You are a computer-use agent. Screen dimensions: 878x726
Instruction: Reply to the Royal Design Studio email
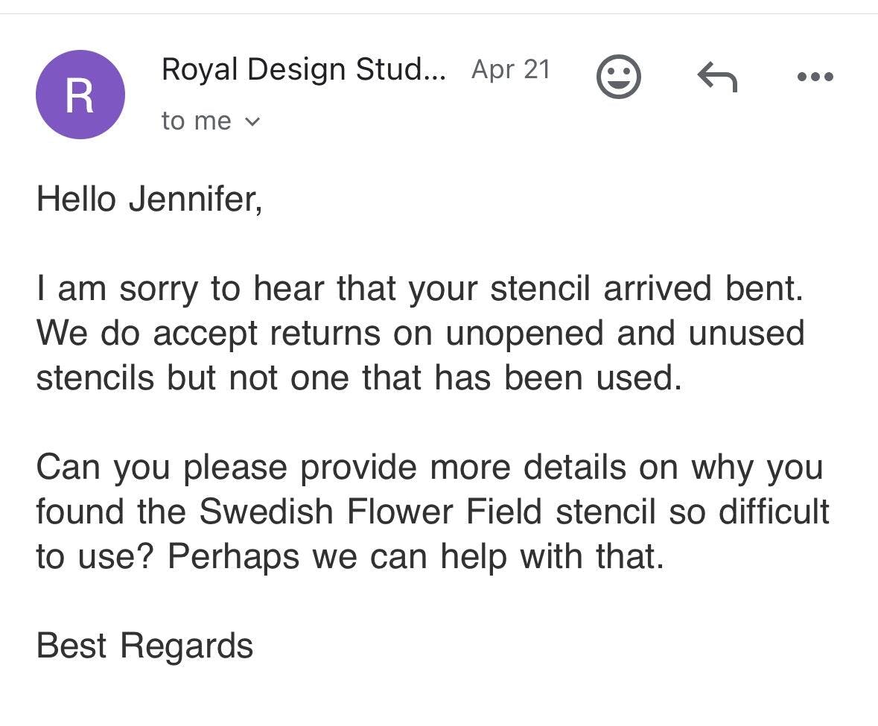[x=716, y=77]
